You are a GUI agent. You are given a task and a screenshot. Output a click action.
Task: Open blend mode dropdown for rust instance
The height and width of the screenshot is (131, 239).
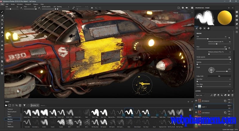230,111
